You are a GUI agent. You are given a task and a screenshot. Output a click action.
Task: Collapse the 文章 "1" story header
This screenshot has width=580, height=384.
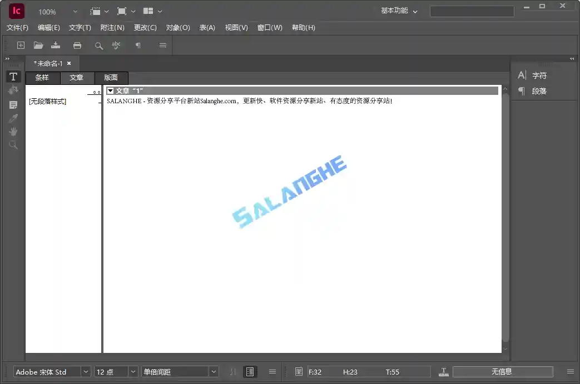[111, 90]
